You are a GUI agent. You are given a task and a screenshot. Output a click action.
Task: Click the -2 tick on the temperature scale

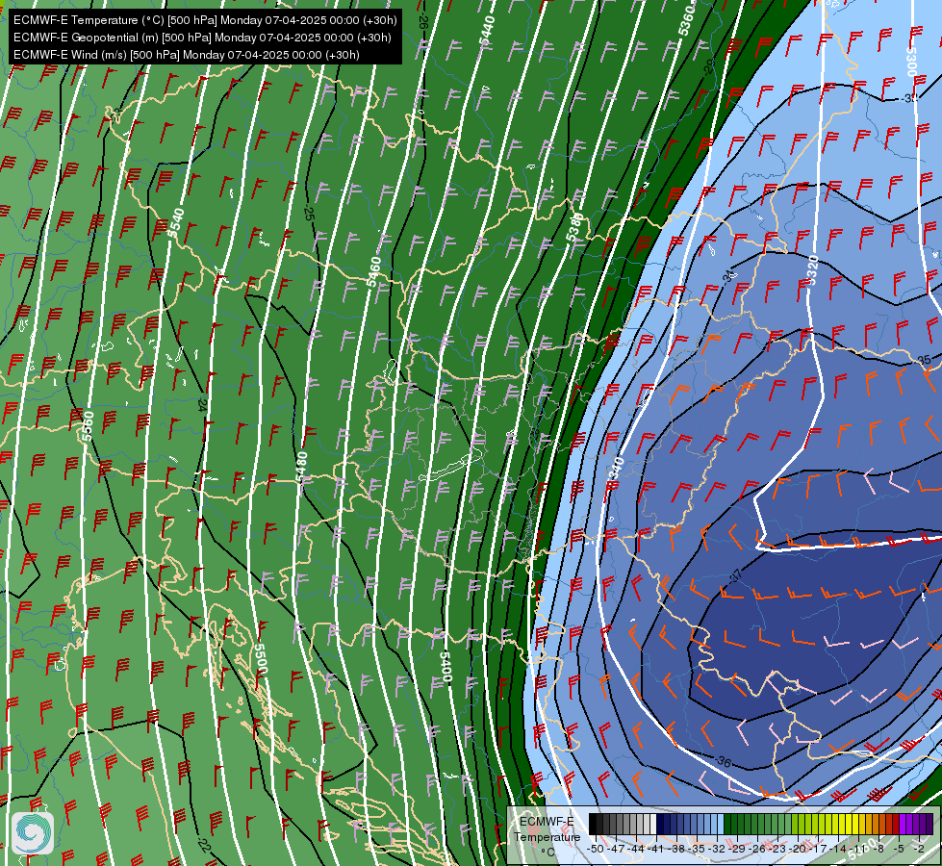919,849
